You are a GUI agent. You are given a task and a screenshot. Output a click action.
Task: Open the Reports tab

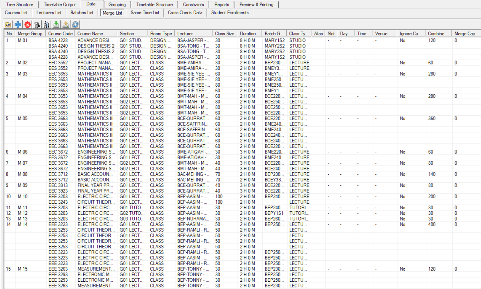[222, 4]
